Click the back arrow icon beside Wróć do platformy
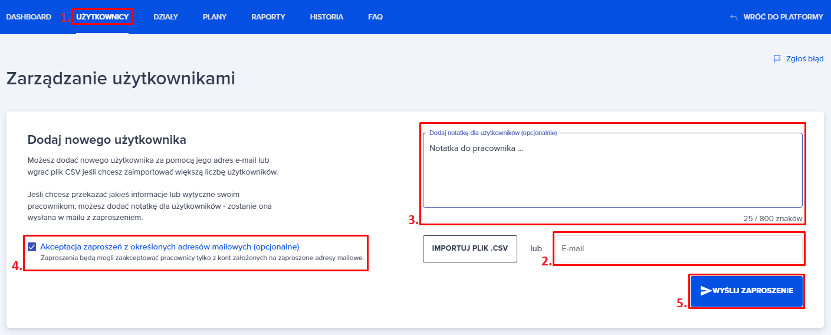This screenshot has height=335, width=831. pyautogui.click(x=734, y=17)
